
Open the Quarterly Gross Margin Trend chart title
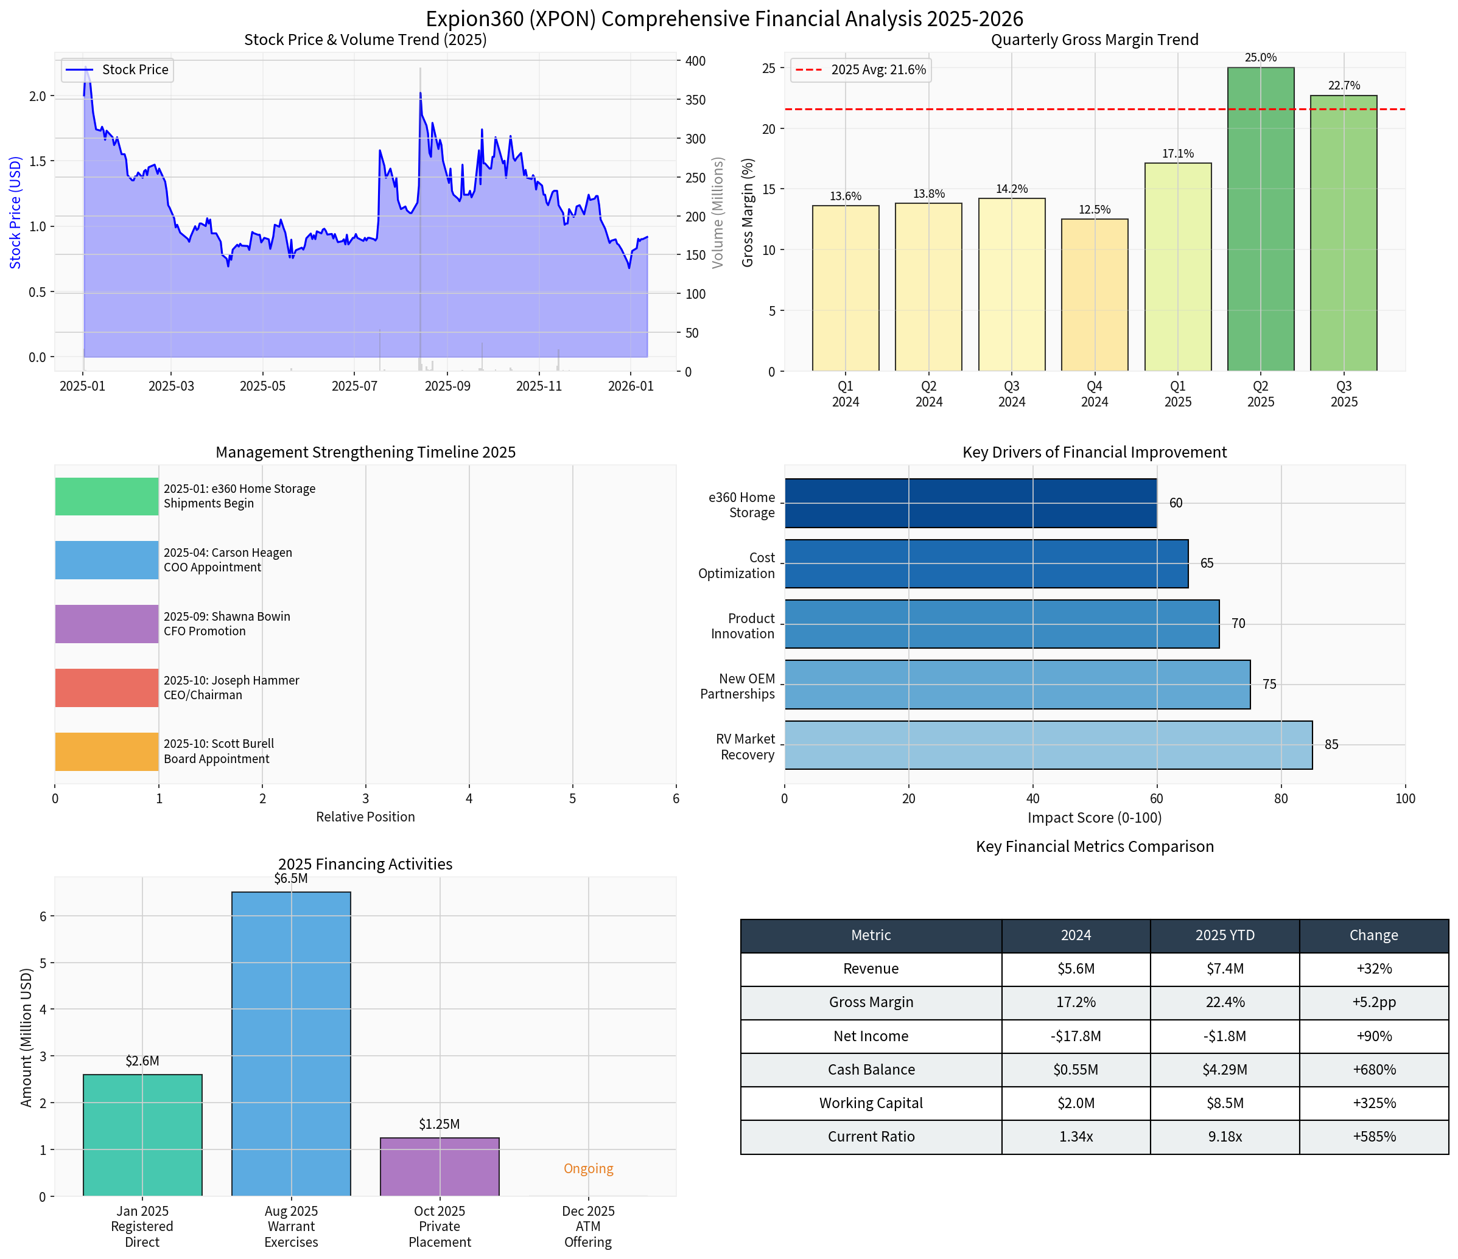point(1095,40)
